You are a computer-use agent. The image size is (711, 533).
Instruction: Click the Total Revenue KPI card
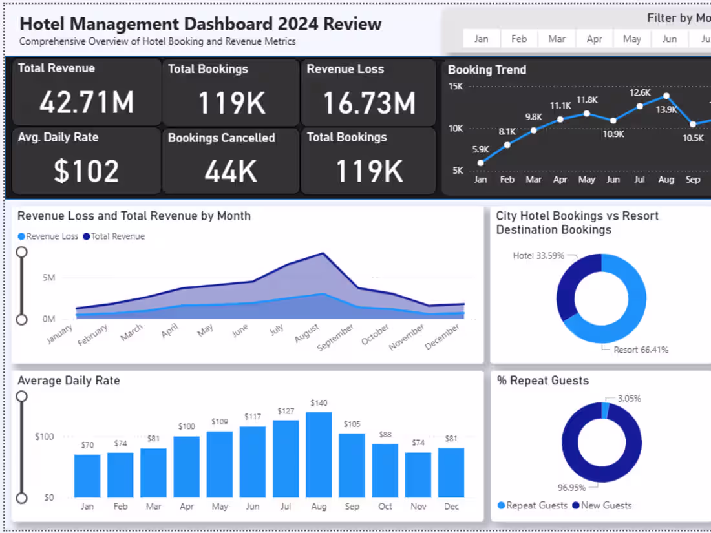coord(86,92)
